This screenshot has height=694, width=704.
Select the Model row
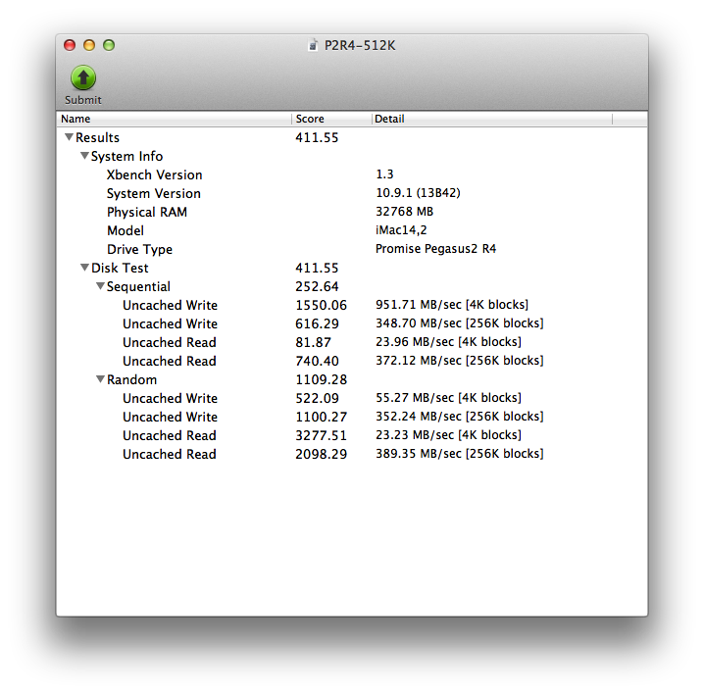coord(352,230)
